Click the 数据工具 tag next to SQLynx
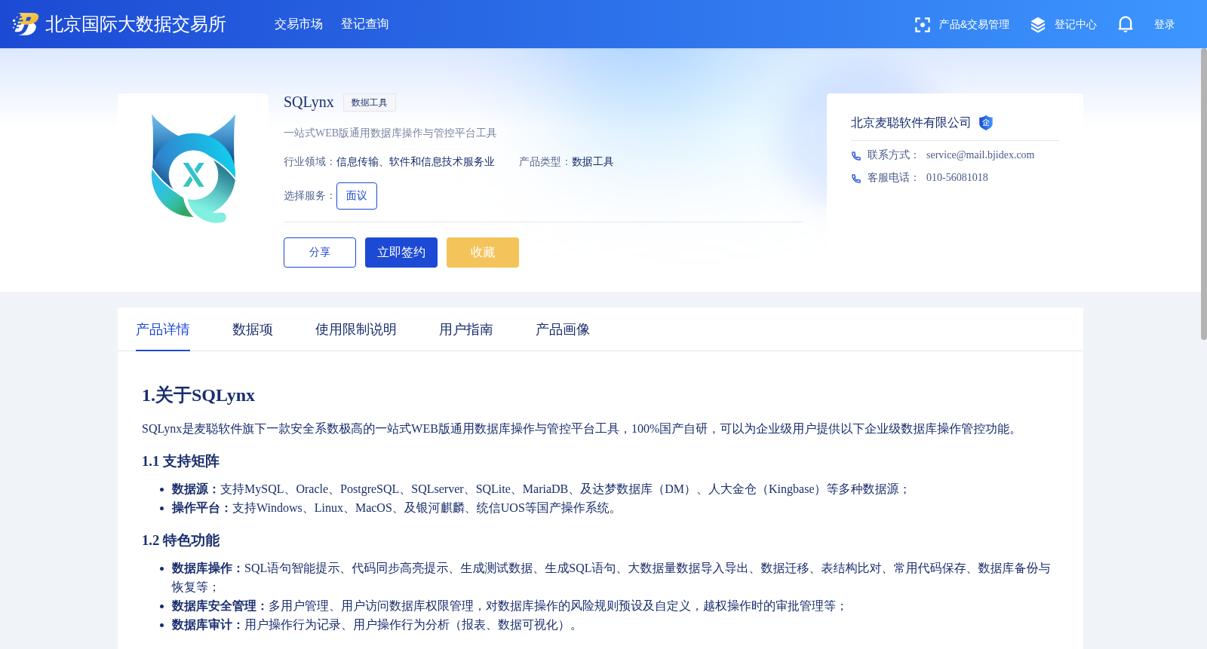1207x649 pixels. [x=370, y=103]
